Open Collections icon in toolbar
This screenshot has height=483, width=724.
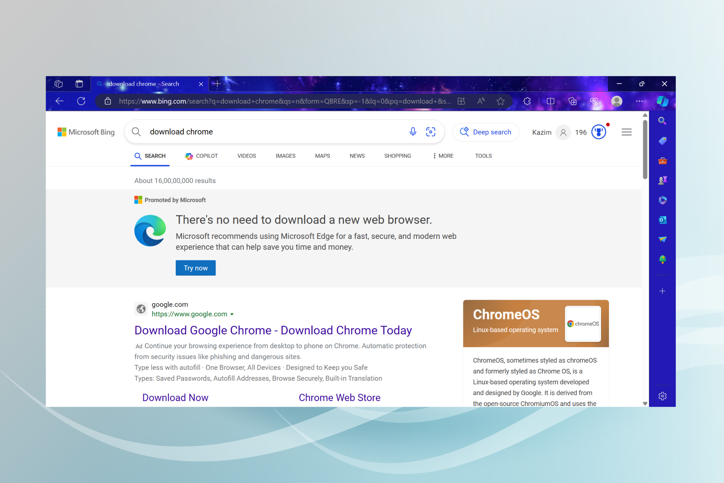pyautogui.click(x=572, y=101)
